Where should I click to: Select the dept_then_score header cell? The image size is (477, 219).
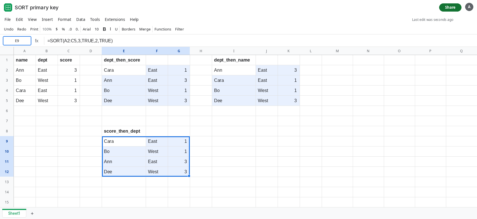click(x=124, y=60)
